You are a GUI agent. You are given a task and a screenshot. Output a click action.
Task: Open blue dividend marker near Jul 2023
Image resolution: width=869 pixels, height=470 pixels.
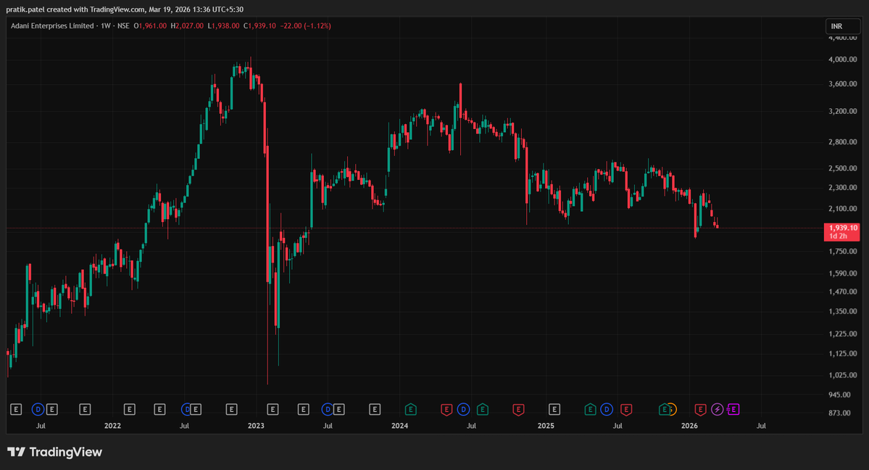[328, 410]
